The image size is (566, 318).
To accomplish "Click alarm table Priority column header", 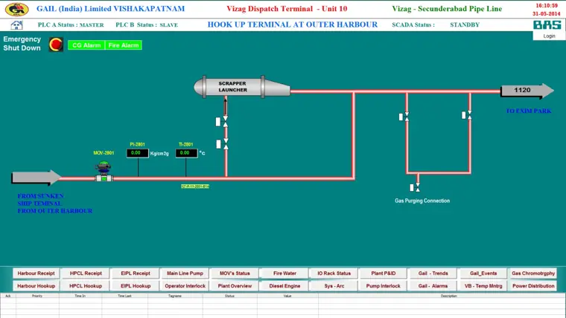I will [37, 296].
